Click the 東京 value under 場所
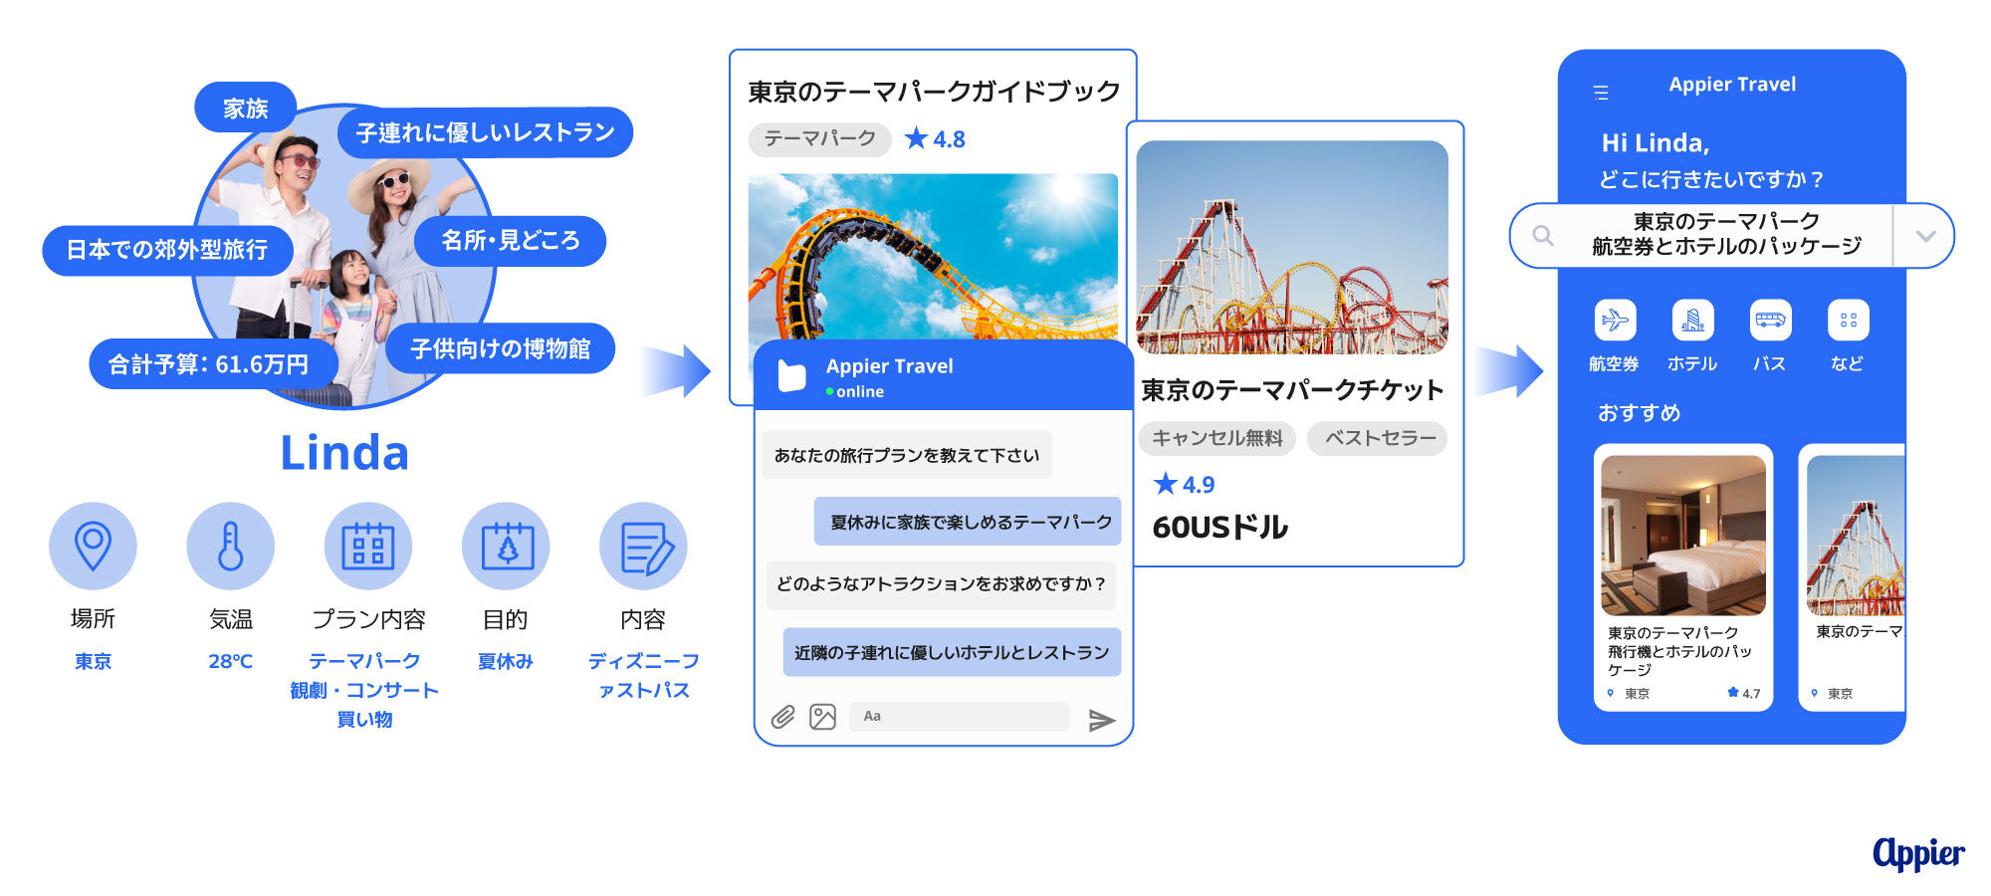This screenshot has height=896, width=1991. [93, 661]
